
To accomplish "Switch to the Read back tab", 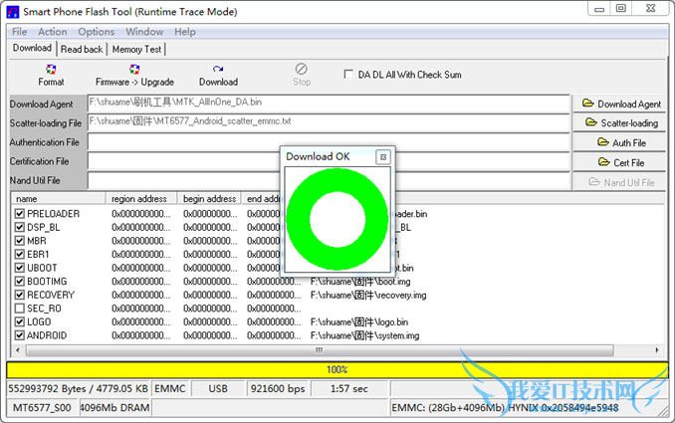I will [x=82, y=49].
